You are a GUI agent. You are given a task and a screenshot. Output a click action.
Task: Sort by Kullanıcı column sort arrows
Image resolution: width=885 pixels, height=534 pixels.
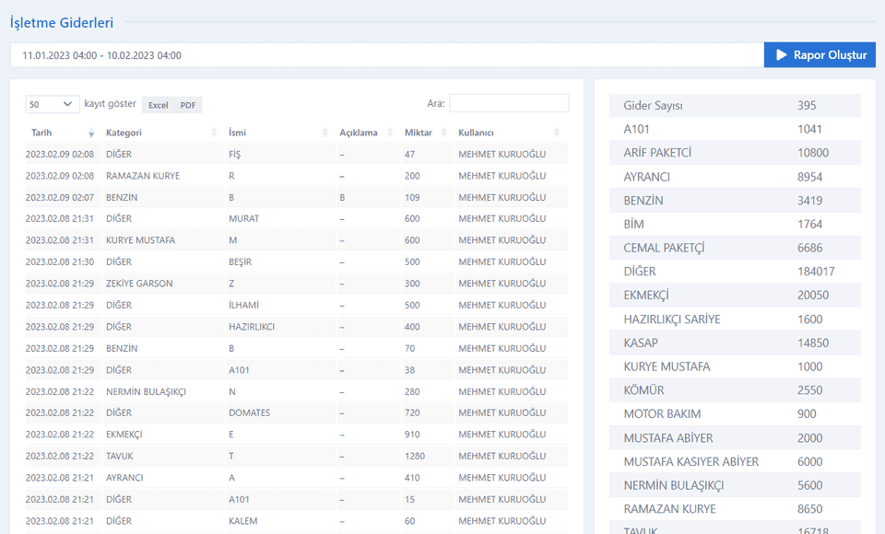(x=557, y=133)
